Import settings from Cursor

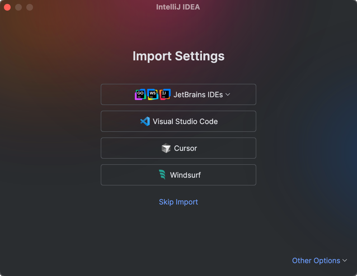[178, 148]
